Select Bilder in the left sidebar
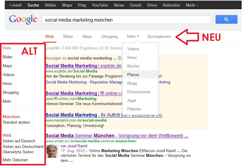 click(8, 57)
